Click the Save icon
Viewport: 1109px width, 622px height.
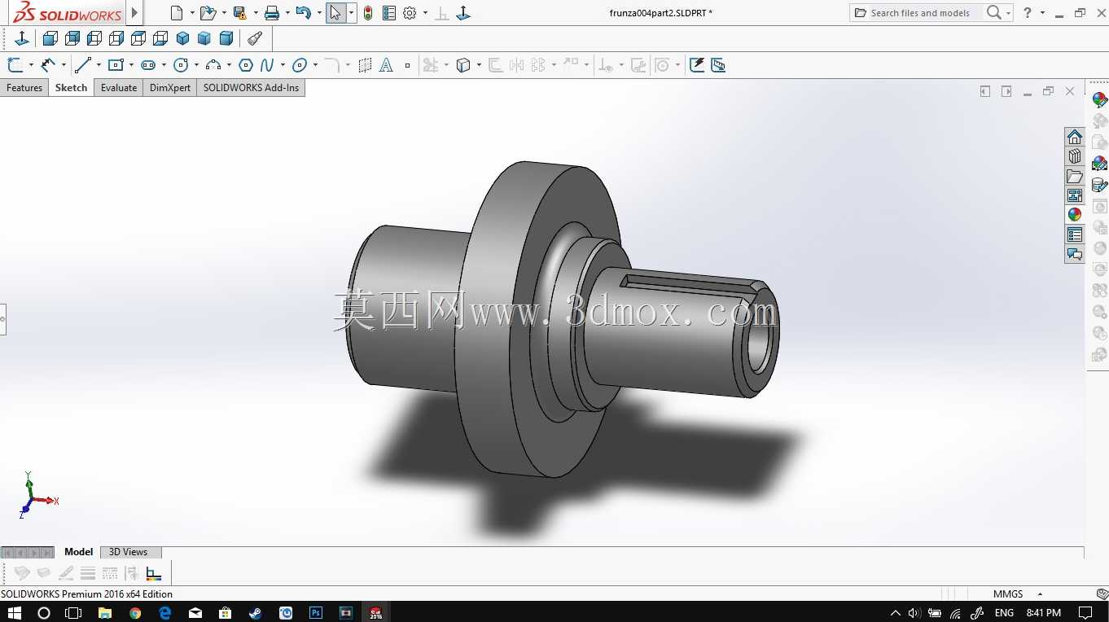click(x=239, y=13)
